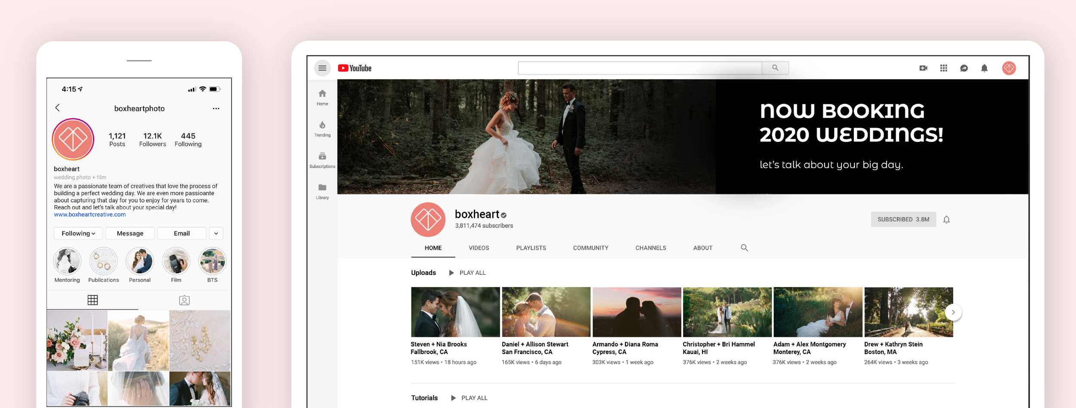The height and width of the screenshot is (408, 1076).
Task: Click the boxheartphoto profile picture
Action: coord(73,139)
